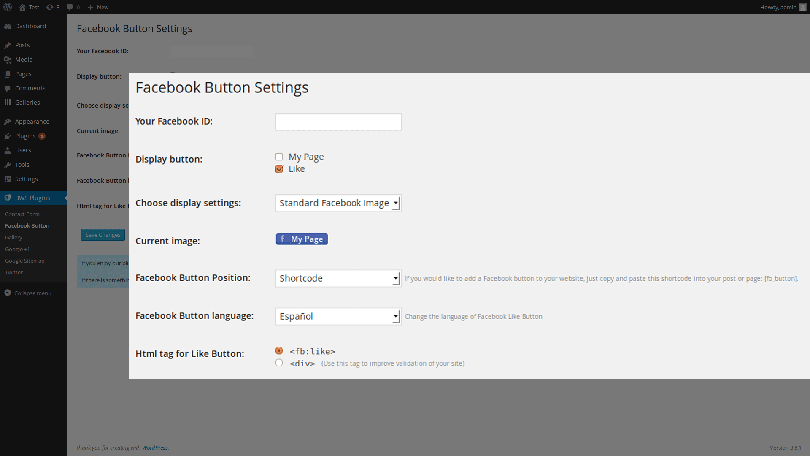Click the Version 3.8.1 footer text
The height and width of the screenshot is (456, 810).
coord(786,448)
